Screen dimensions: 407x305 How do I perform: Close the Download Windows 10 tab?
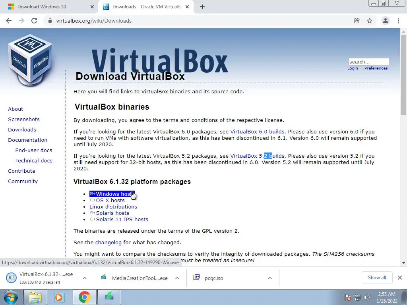92,7
